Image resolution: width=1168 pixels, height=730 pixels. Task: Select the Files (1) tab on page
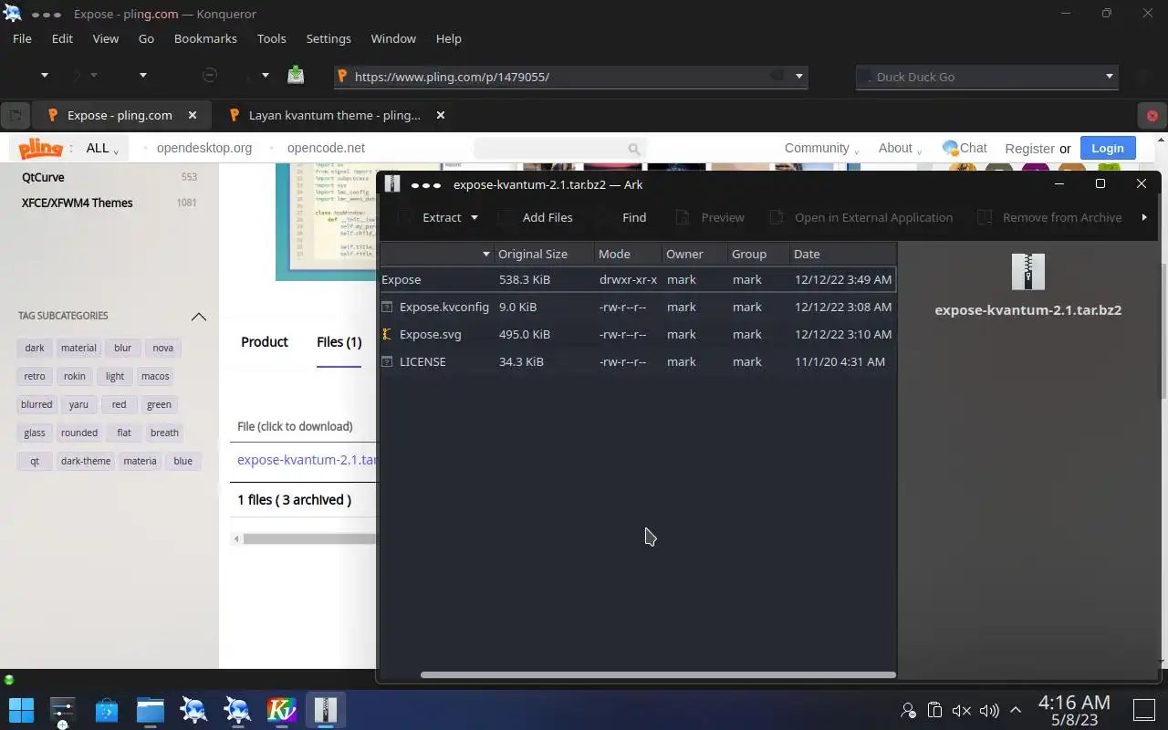(x=339, y=341)
